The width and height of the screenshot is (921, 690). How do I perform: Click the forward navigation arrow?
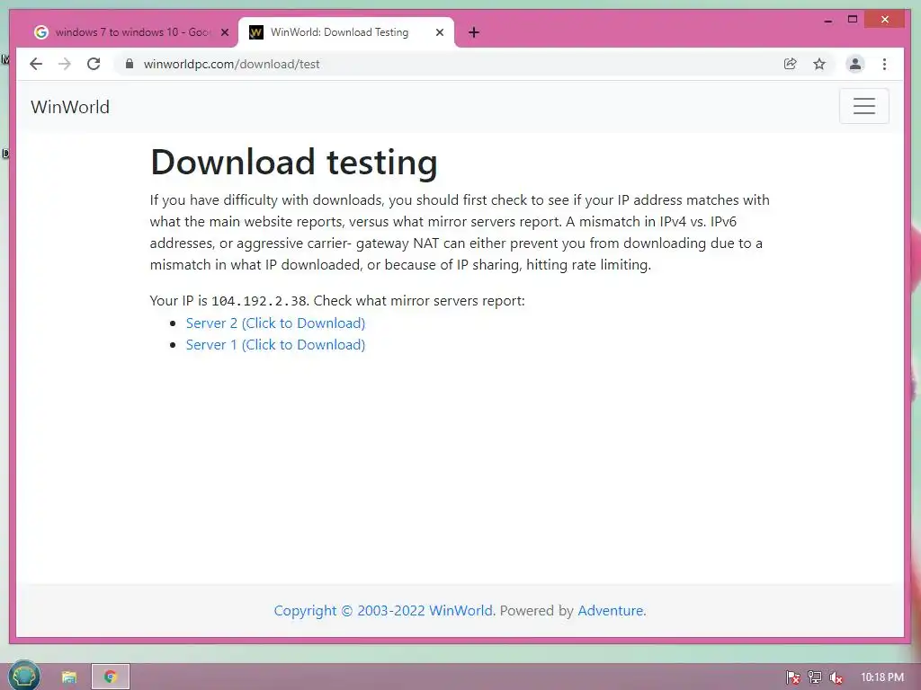click(65, 64)
